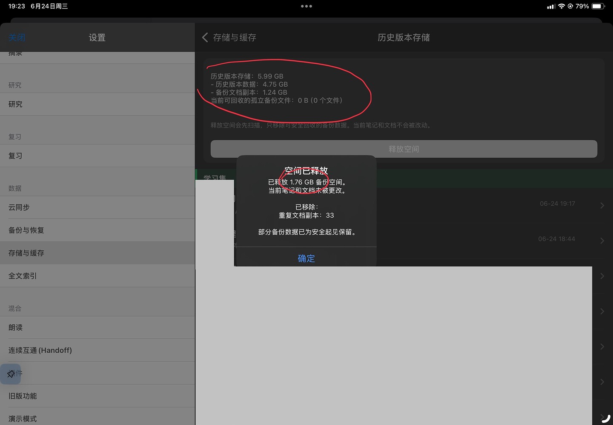Open the 备份与恢复 settings item

[x=97, y=230]
